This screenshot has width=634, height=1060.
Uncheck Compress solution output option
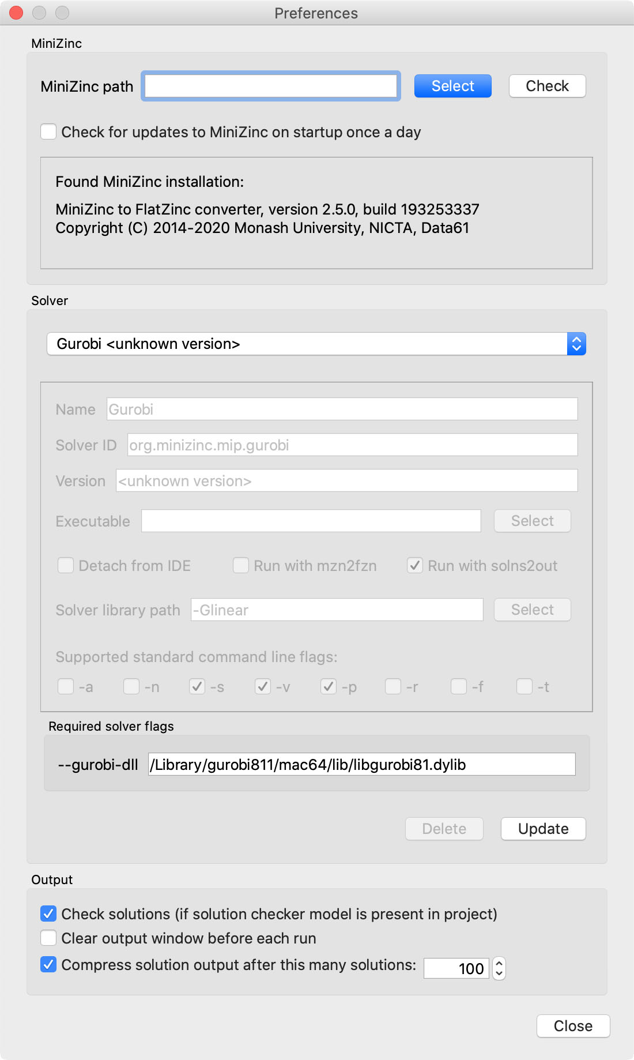[48, 964]
